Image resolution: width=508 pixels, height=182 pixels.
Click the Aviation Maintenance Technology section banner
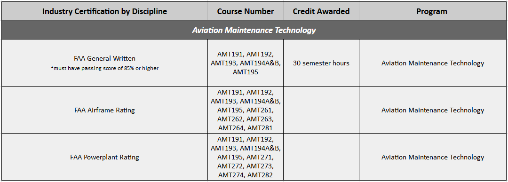coord(254,30)
